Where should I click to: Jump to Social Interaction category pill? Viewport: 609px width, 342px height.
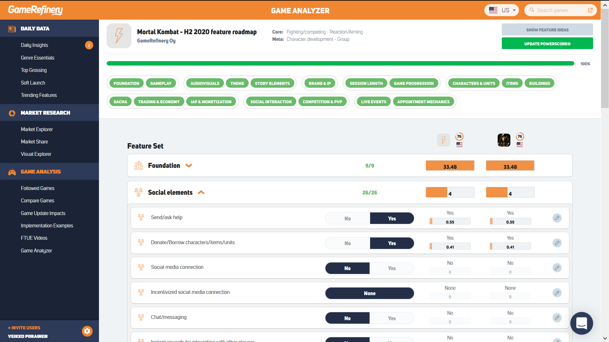271,102
